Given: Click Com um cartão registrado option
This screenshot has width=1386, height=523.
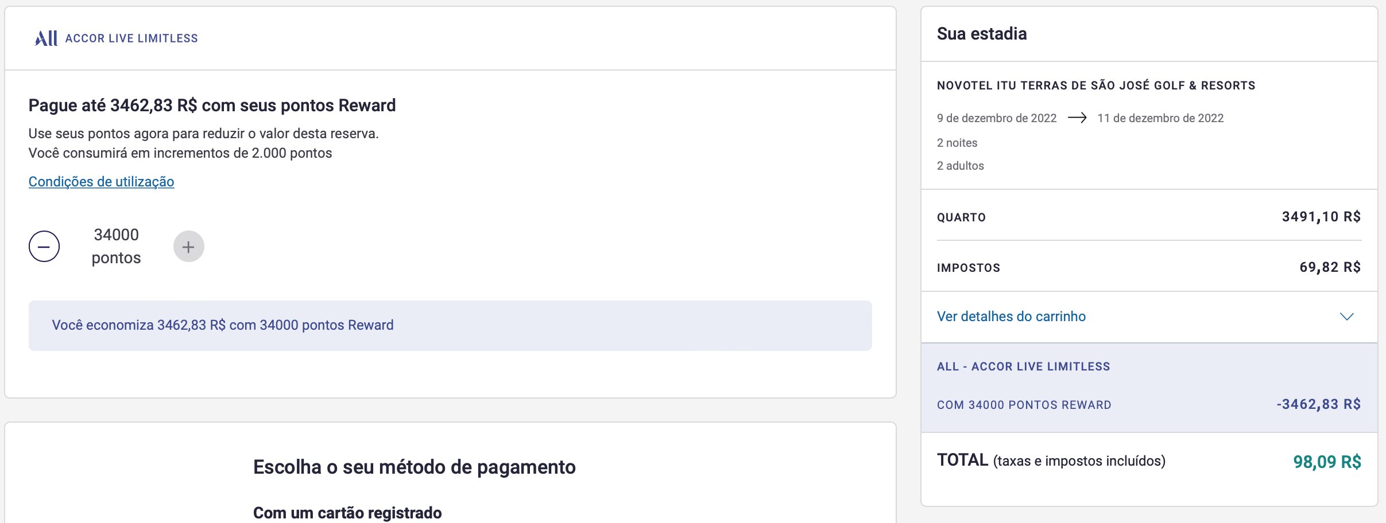Looking at the screenshot, I should tap(347, 513).
